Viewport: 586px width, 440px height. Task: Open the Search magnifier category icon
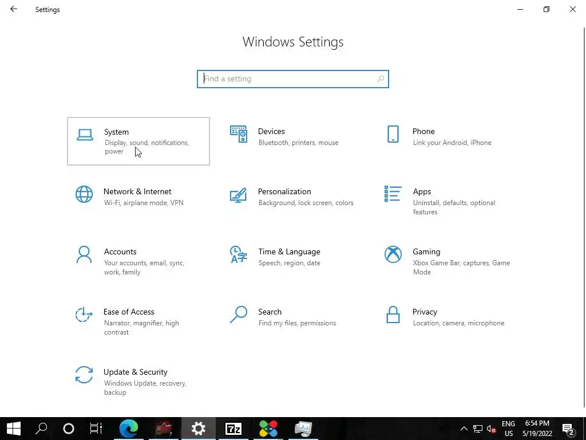click(x=239, y=315)
